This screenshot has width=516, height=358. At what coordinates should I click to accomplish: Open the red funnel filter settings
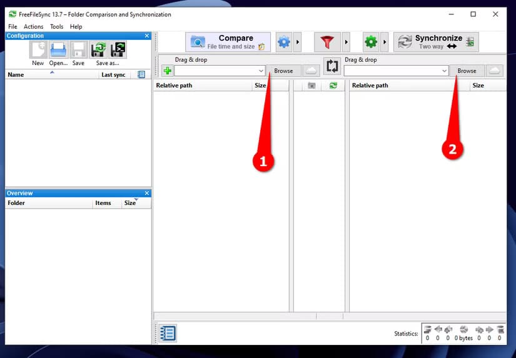click(x=327, y=42)
